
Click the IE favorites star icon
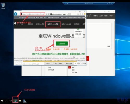pyautogui.click(x=80, y=14)
